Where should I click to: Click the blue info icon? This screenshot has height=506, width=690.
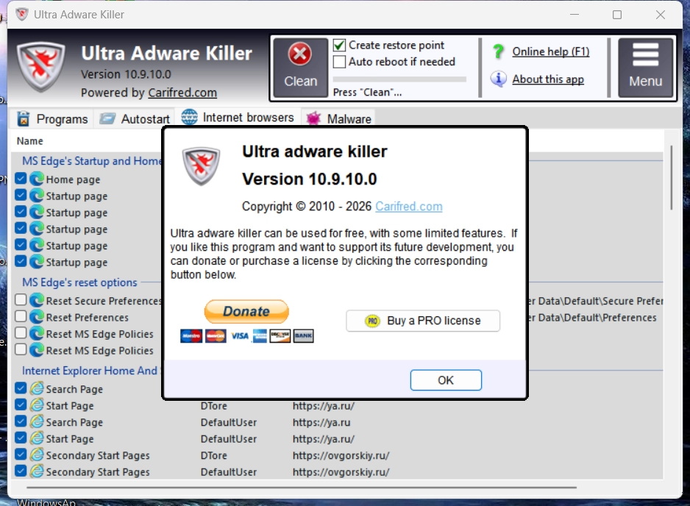[x=498, y=79]
